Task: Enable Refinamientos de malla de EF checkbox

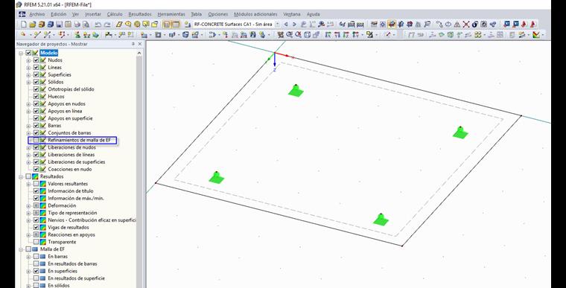Action: point(36,140)
